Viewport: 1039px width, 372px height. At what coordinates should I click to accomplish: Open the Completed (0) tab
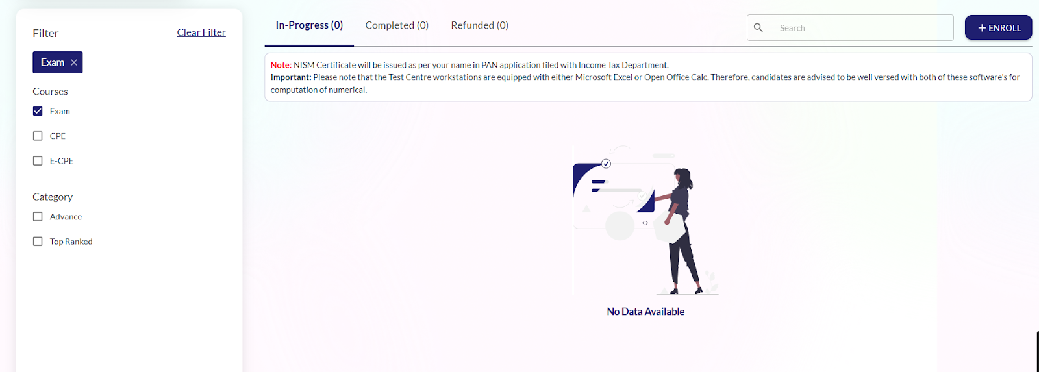[397, 25]
